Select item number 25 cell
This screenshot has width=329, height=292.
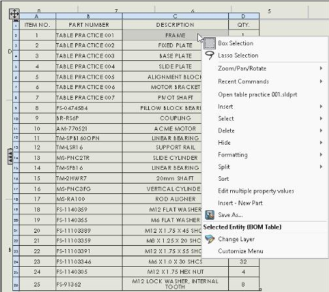37,284
